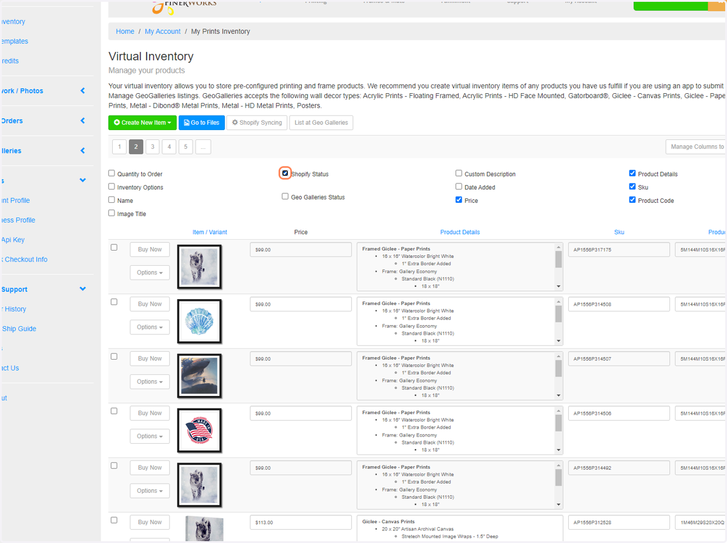
Task: Select the row checkbox for SKU AP1556P314506
Action: (114, 410)
